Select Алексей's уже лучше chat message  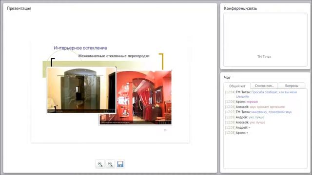[x=245, y=122]
